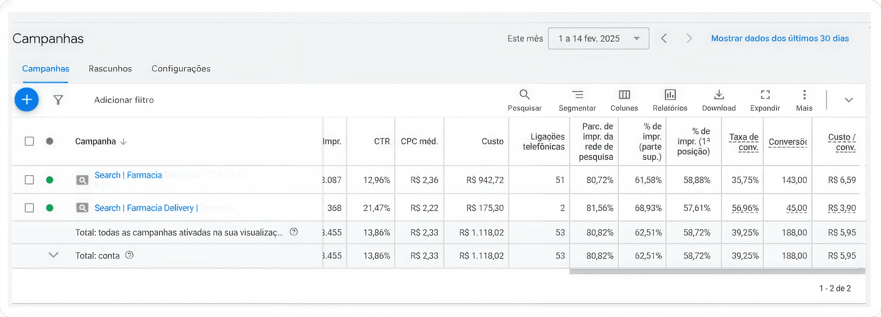The image size is (881, 317).
Task: Expand the table with Expandir
Action: [x=765, y=100]
